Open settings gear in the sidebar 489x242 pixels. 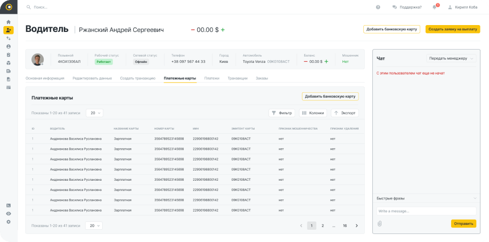9,221
